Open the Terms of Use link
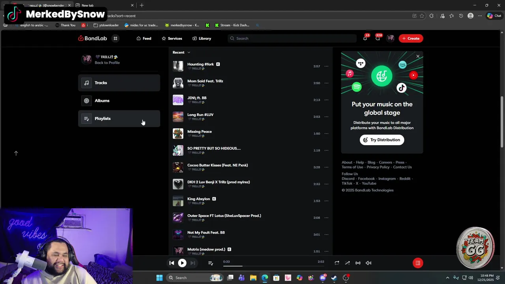 352,167
